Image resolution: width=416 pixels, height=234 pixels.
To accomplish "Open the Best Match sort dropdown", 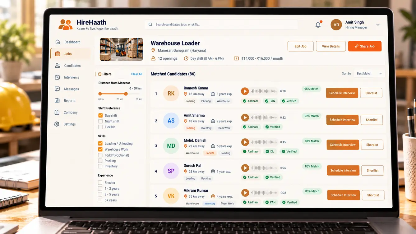I will coord(369,73).
